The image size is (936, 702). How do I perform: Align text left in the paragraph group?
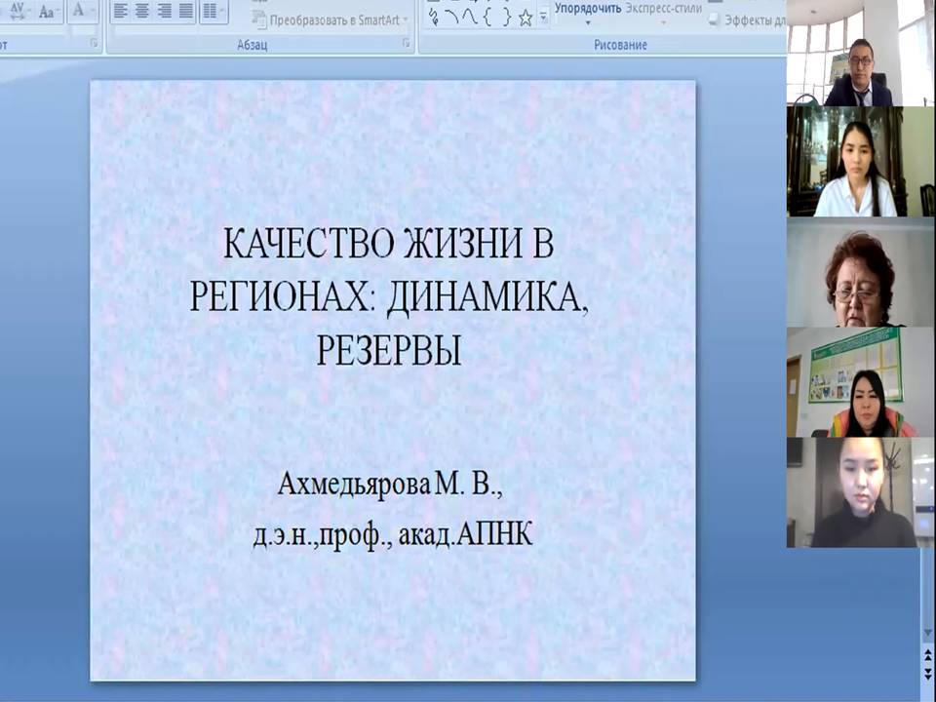tap(121, 12)
